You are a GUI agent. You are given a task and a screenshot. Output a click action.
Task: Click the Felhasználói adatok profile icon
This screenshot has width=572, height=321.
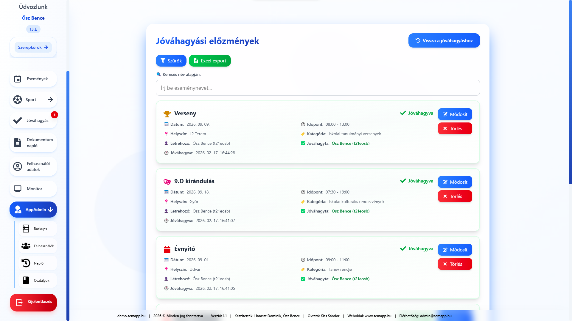[x=18, y=166]
